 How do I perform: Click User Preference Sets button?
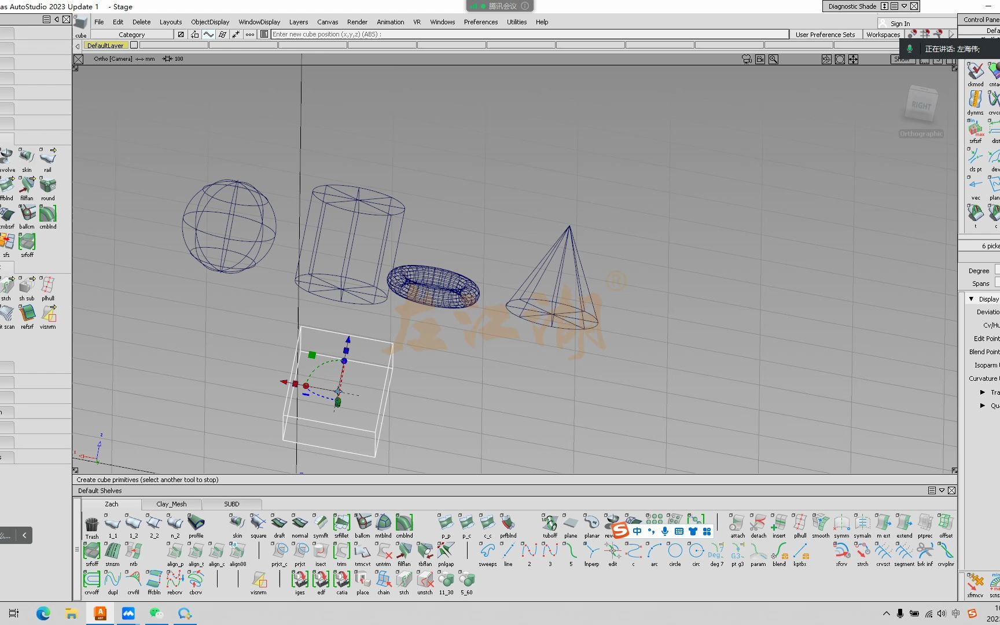click(825, 35)
